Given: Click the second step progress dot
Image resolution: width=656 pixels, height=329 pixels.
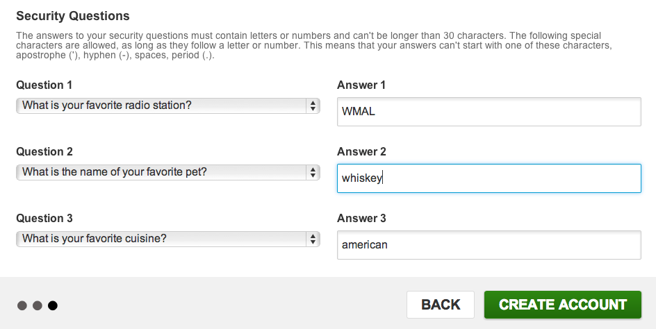Looking at the screenshot, I should 38,305.
